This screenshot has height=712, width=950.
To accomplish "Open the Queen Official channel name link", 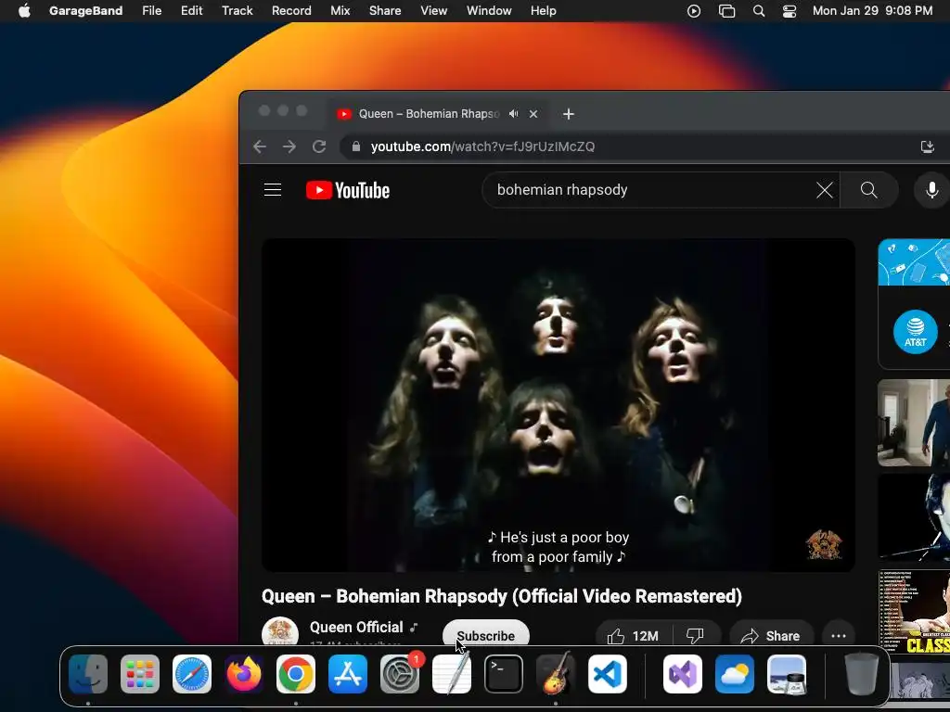I will (x=356, y=628).
